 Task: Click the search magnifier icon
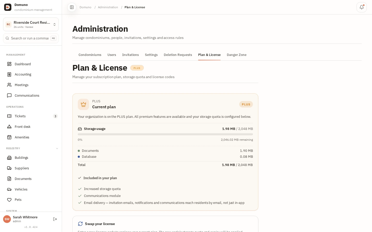click(x=7, y=38)
